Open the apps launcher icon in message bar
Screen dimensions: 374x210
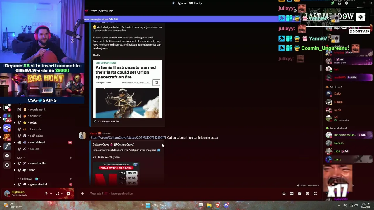point(315,193)
